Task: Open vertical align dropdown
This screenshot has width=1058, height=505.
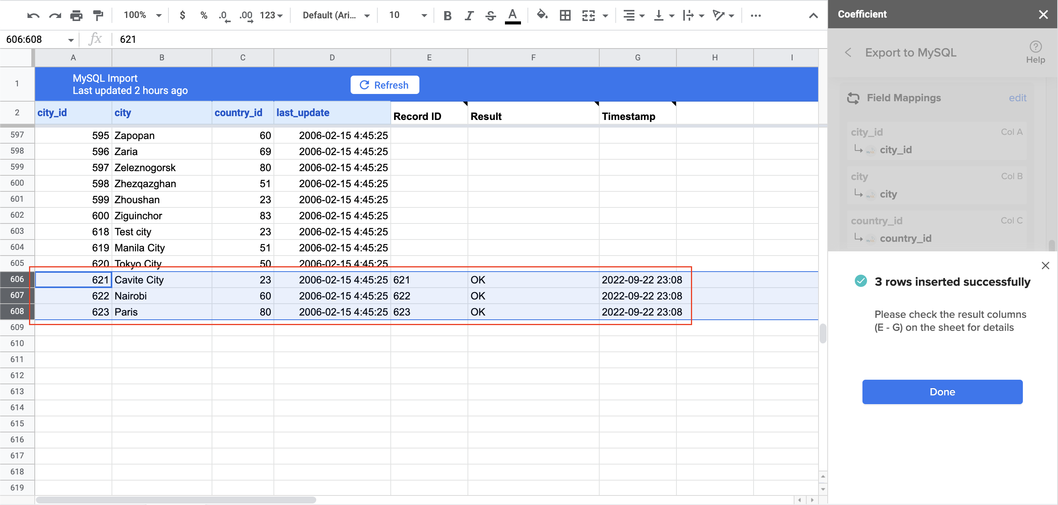Action: 664,16
